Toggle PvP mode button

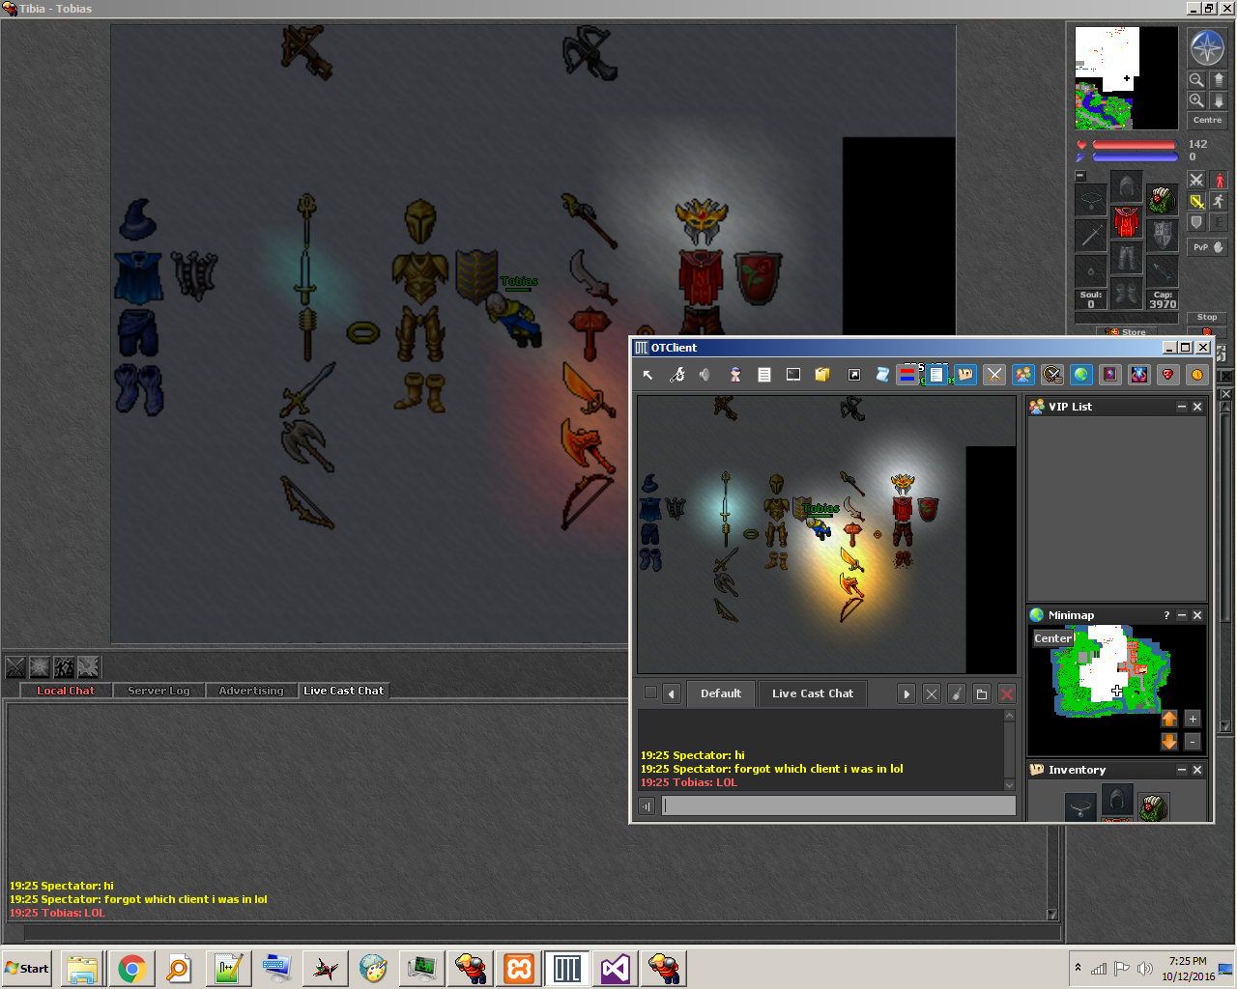point(1207,247)
